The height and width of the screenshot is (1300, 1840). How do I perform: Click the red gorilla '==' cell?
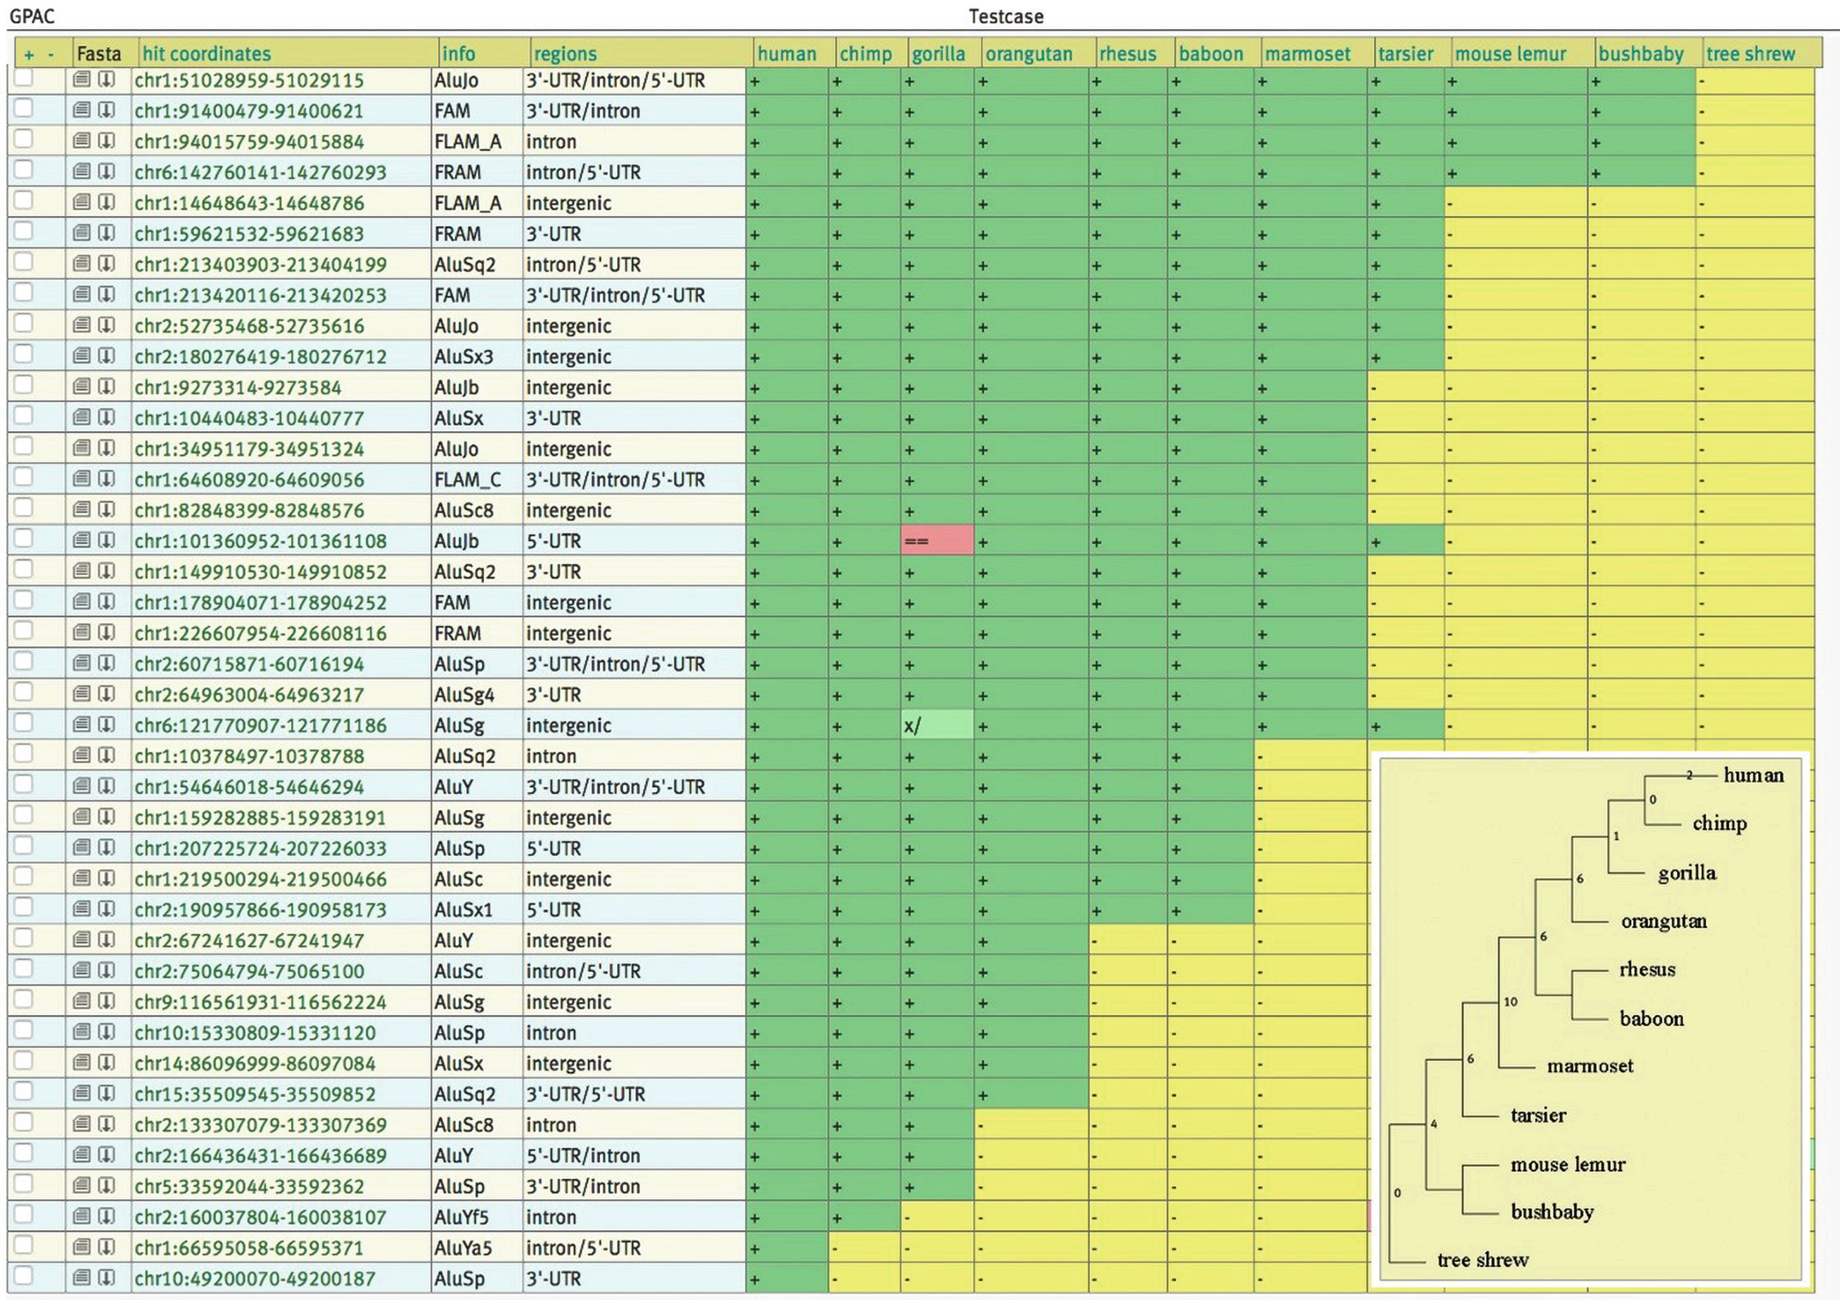point(936,541)
